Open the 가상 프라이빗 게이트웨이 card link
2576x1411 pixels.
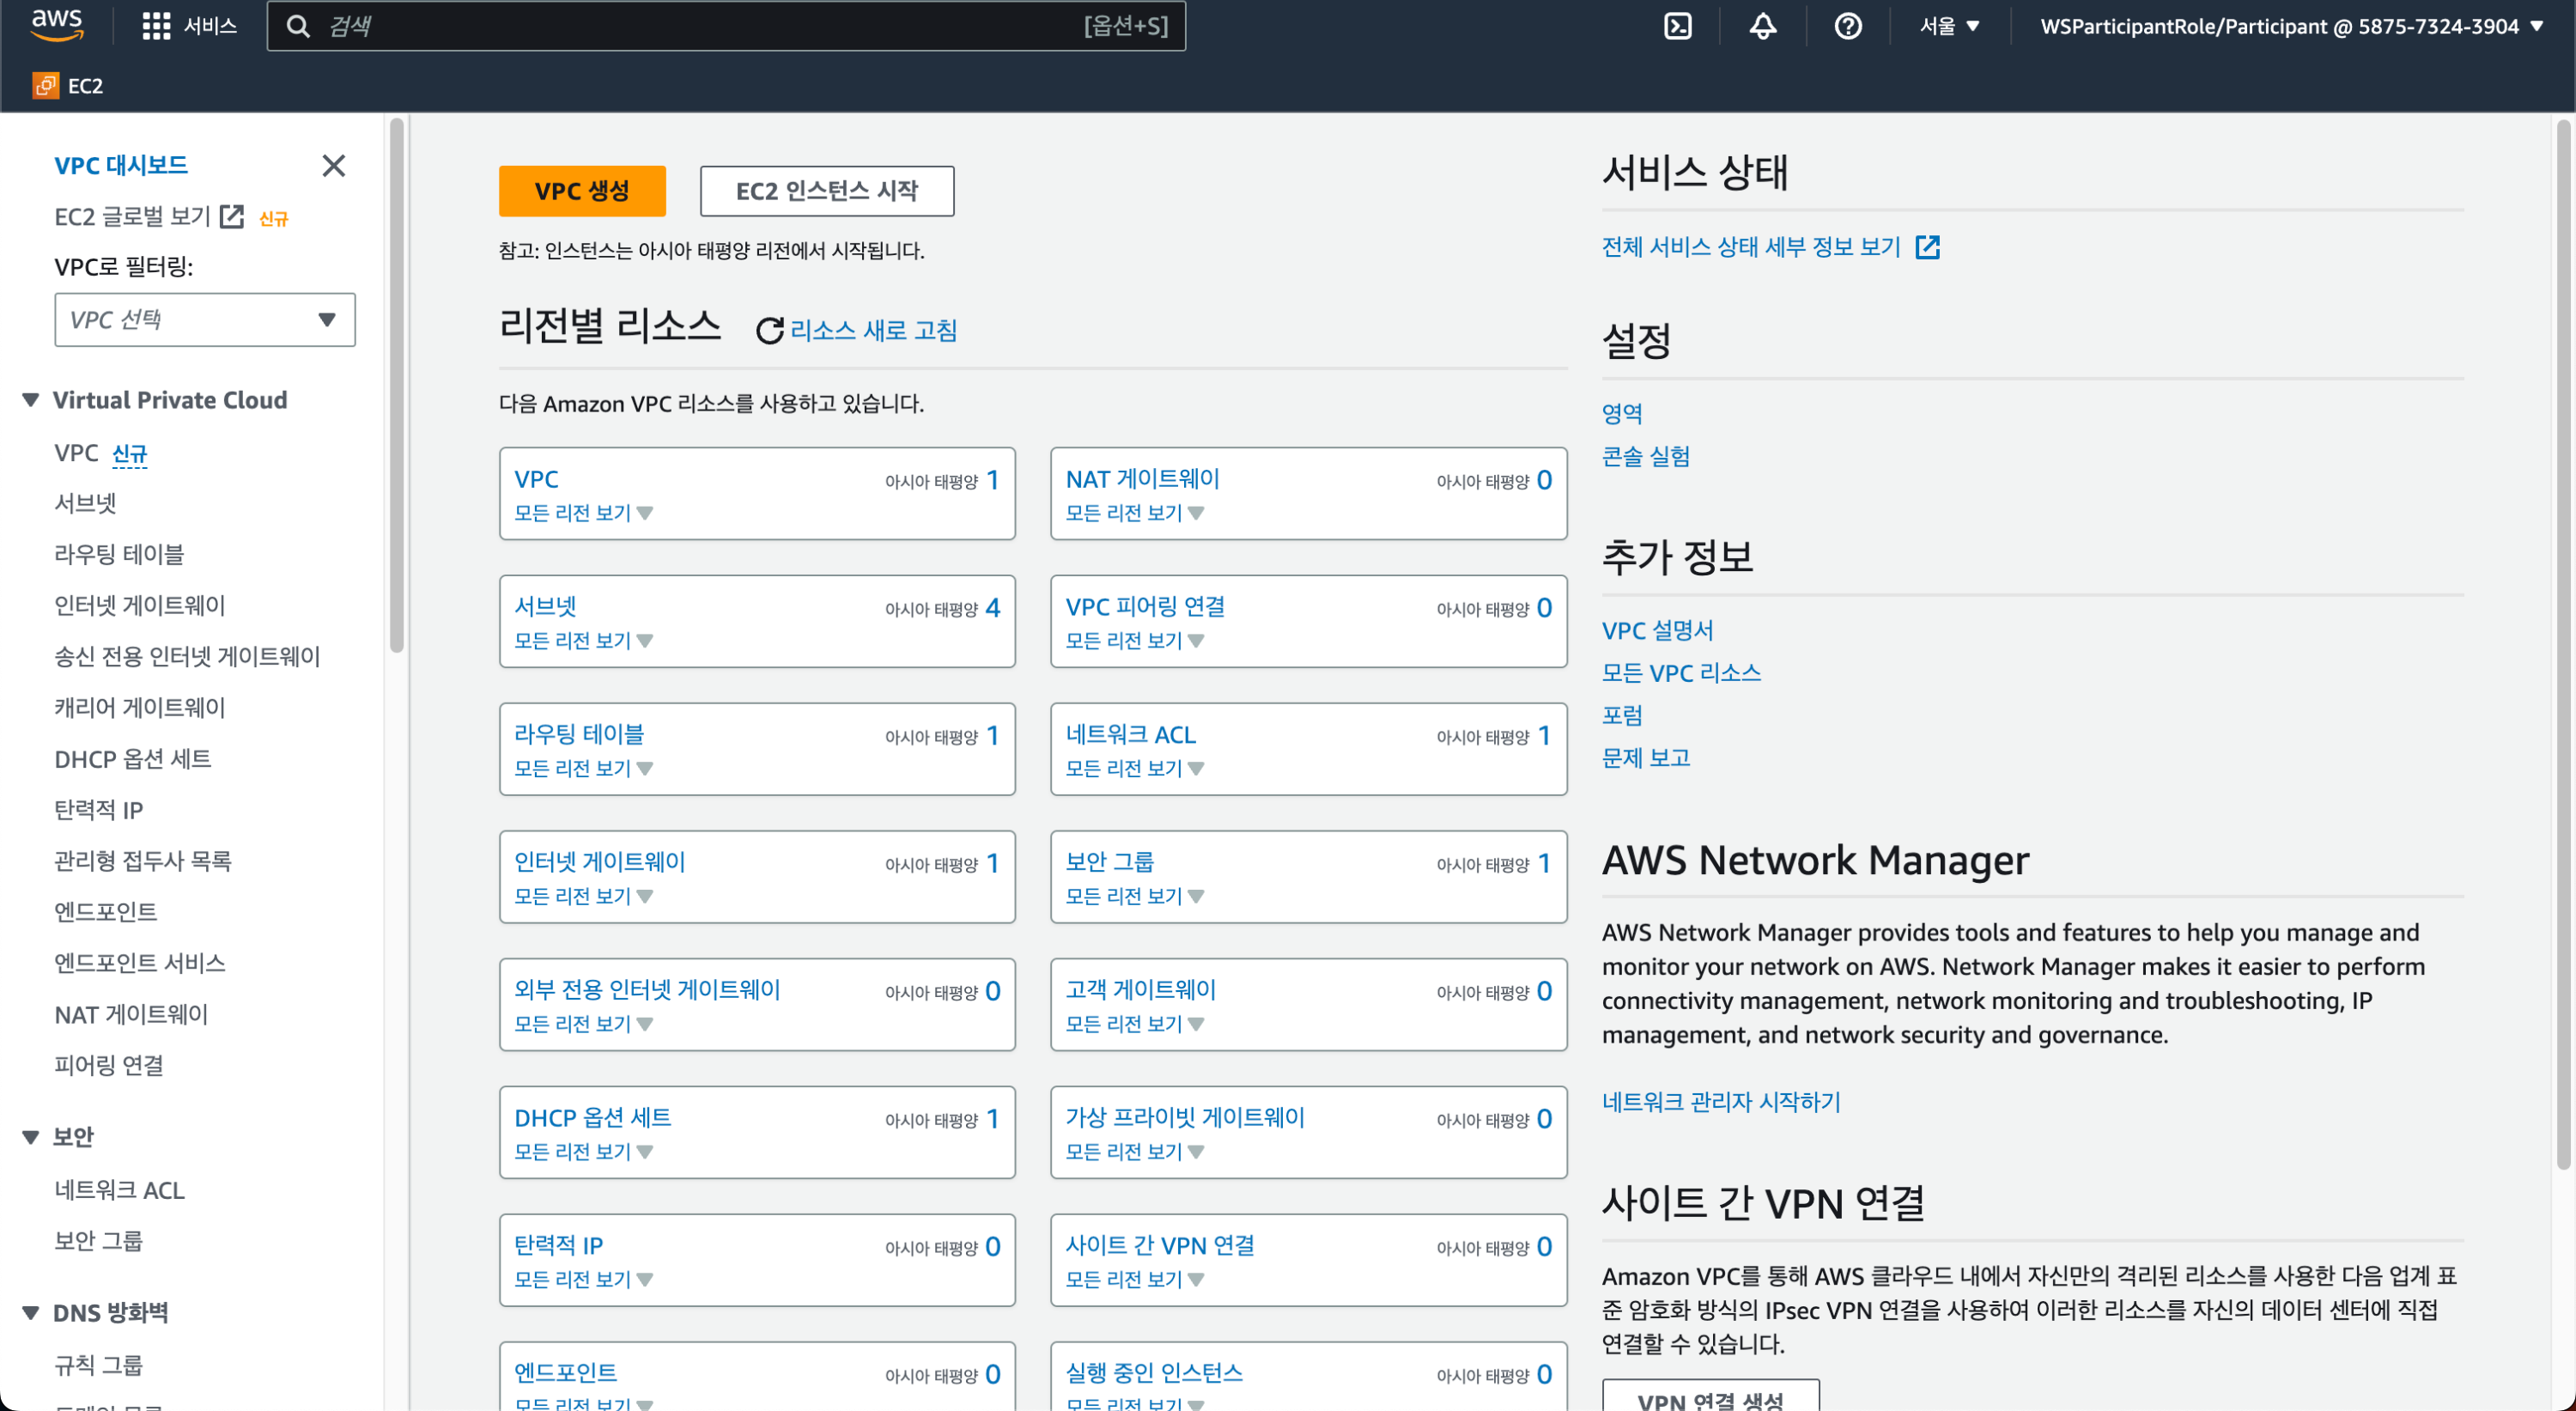(x=1185, y=1119)
